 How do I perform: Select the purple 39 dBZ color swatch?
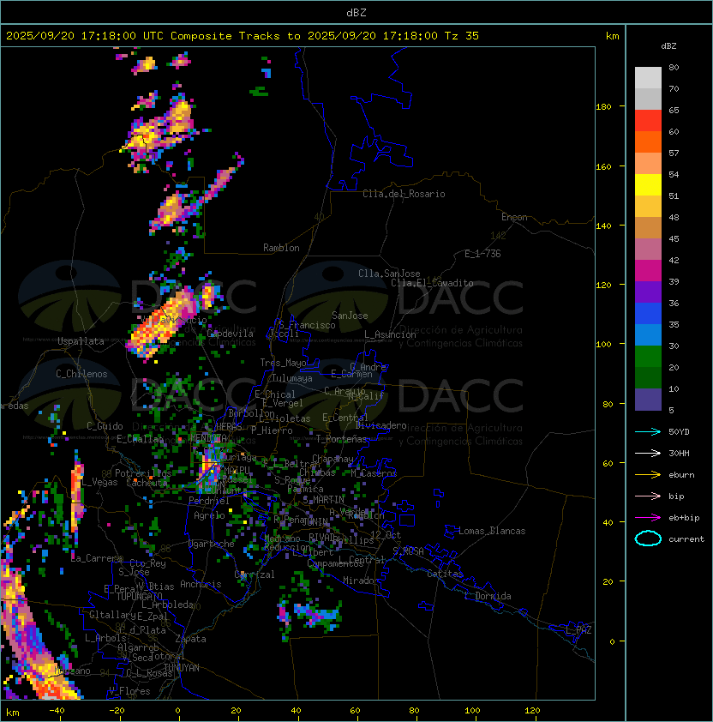pos(648,292)
